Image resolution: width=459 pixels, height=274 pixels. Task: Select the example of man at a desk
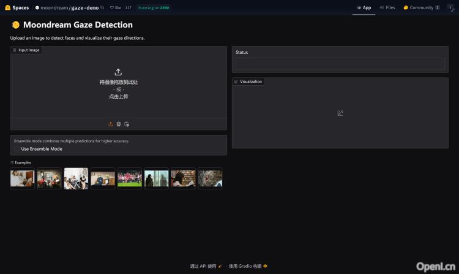[103, 178]
